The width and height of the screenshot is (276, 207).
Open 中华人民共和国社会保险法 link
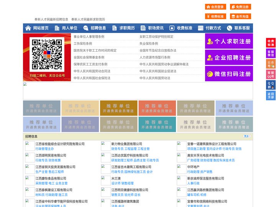click(x=92, y=78)
